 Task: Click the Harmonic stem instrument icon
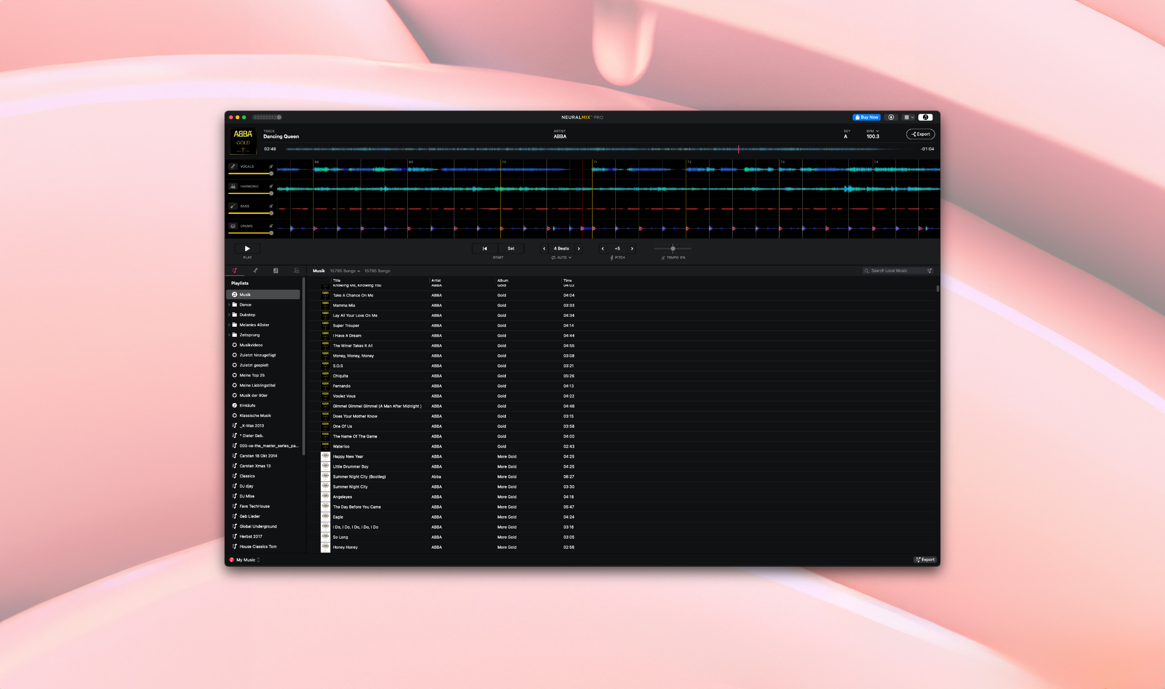[x=233, y=186]
